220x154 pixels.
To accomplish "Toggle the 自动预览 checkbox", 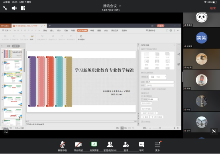I will coord(142,122).
